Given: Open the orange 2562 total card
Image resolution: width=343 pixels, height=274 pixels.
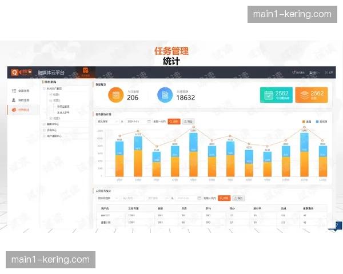Looking at the screenshot, I should point(312,95).
